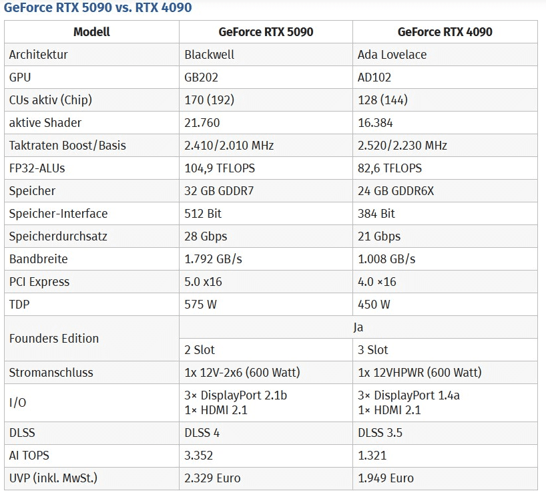Select the '128 (144)' cell
This screenshot has width=546, height=501.
382,100
